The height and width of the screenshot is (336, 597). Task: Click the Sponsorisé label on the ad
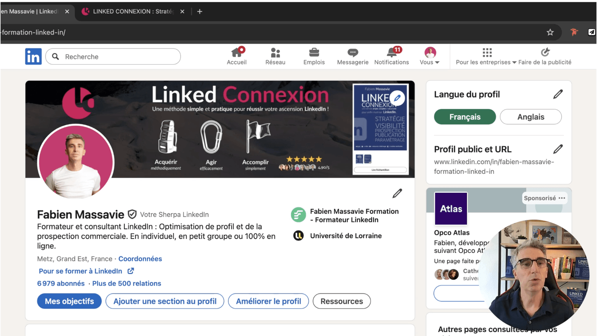click(x=540, y=198)
